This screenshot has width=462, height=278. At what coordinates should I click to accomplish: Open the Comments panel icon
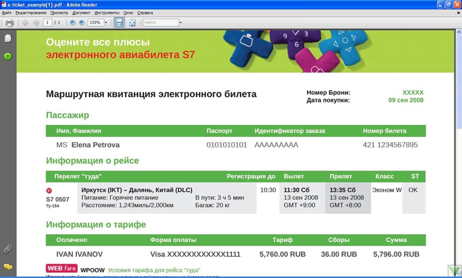point(8,267)
